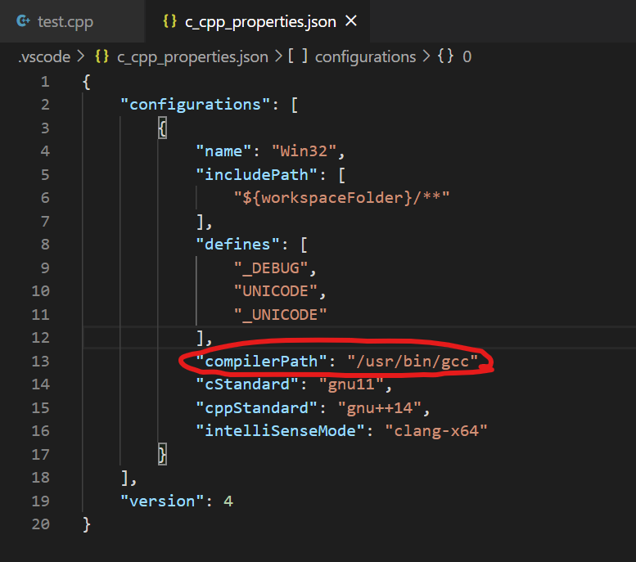This screenshot has width=636, height=562.
Task: Click the JSON icon in breadcrumb
Action: [x=102, y=56]
